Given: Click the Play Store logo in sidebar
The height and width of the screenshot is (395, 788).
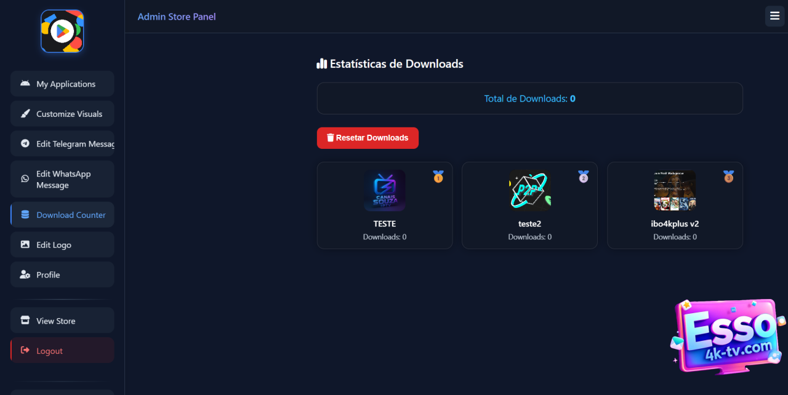Looking at the screenshot, I should 62,31.
